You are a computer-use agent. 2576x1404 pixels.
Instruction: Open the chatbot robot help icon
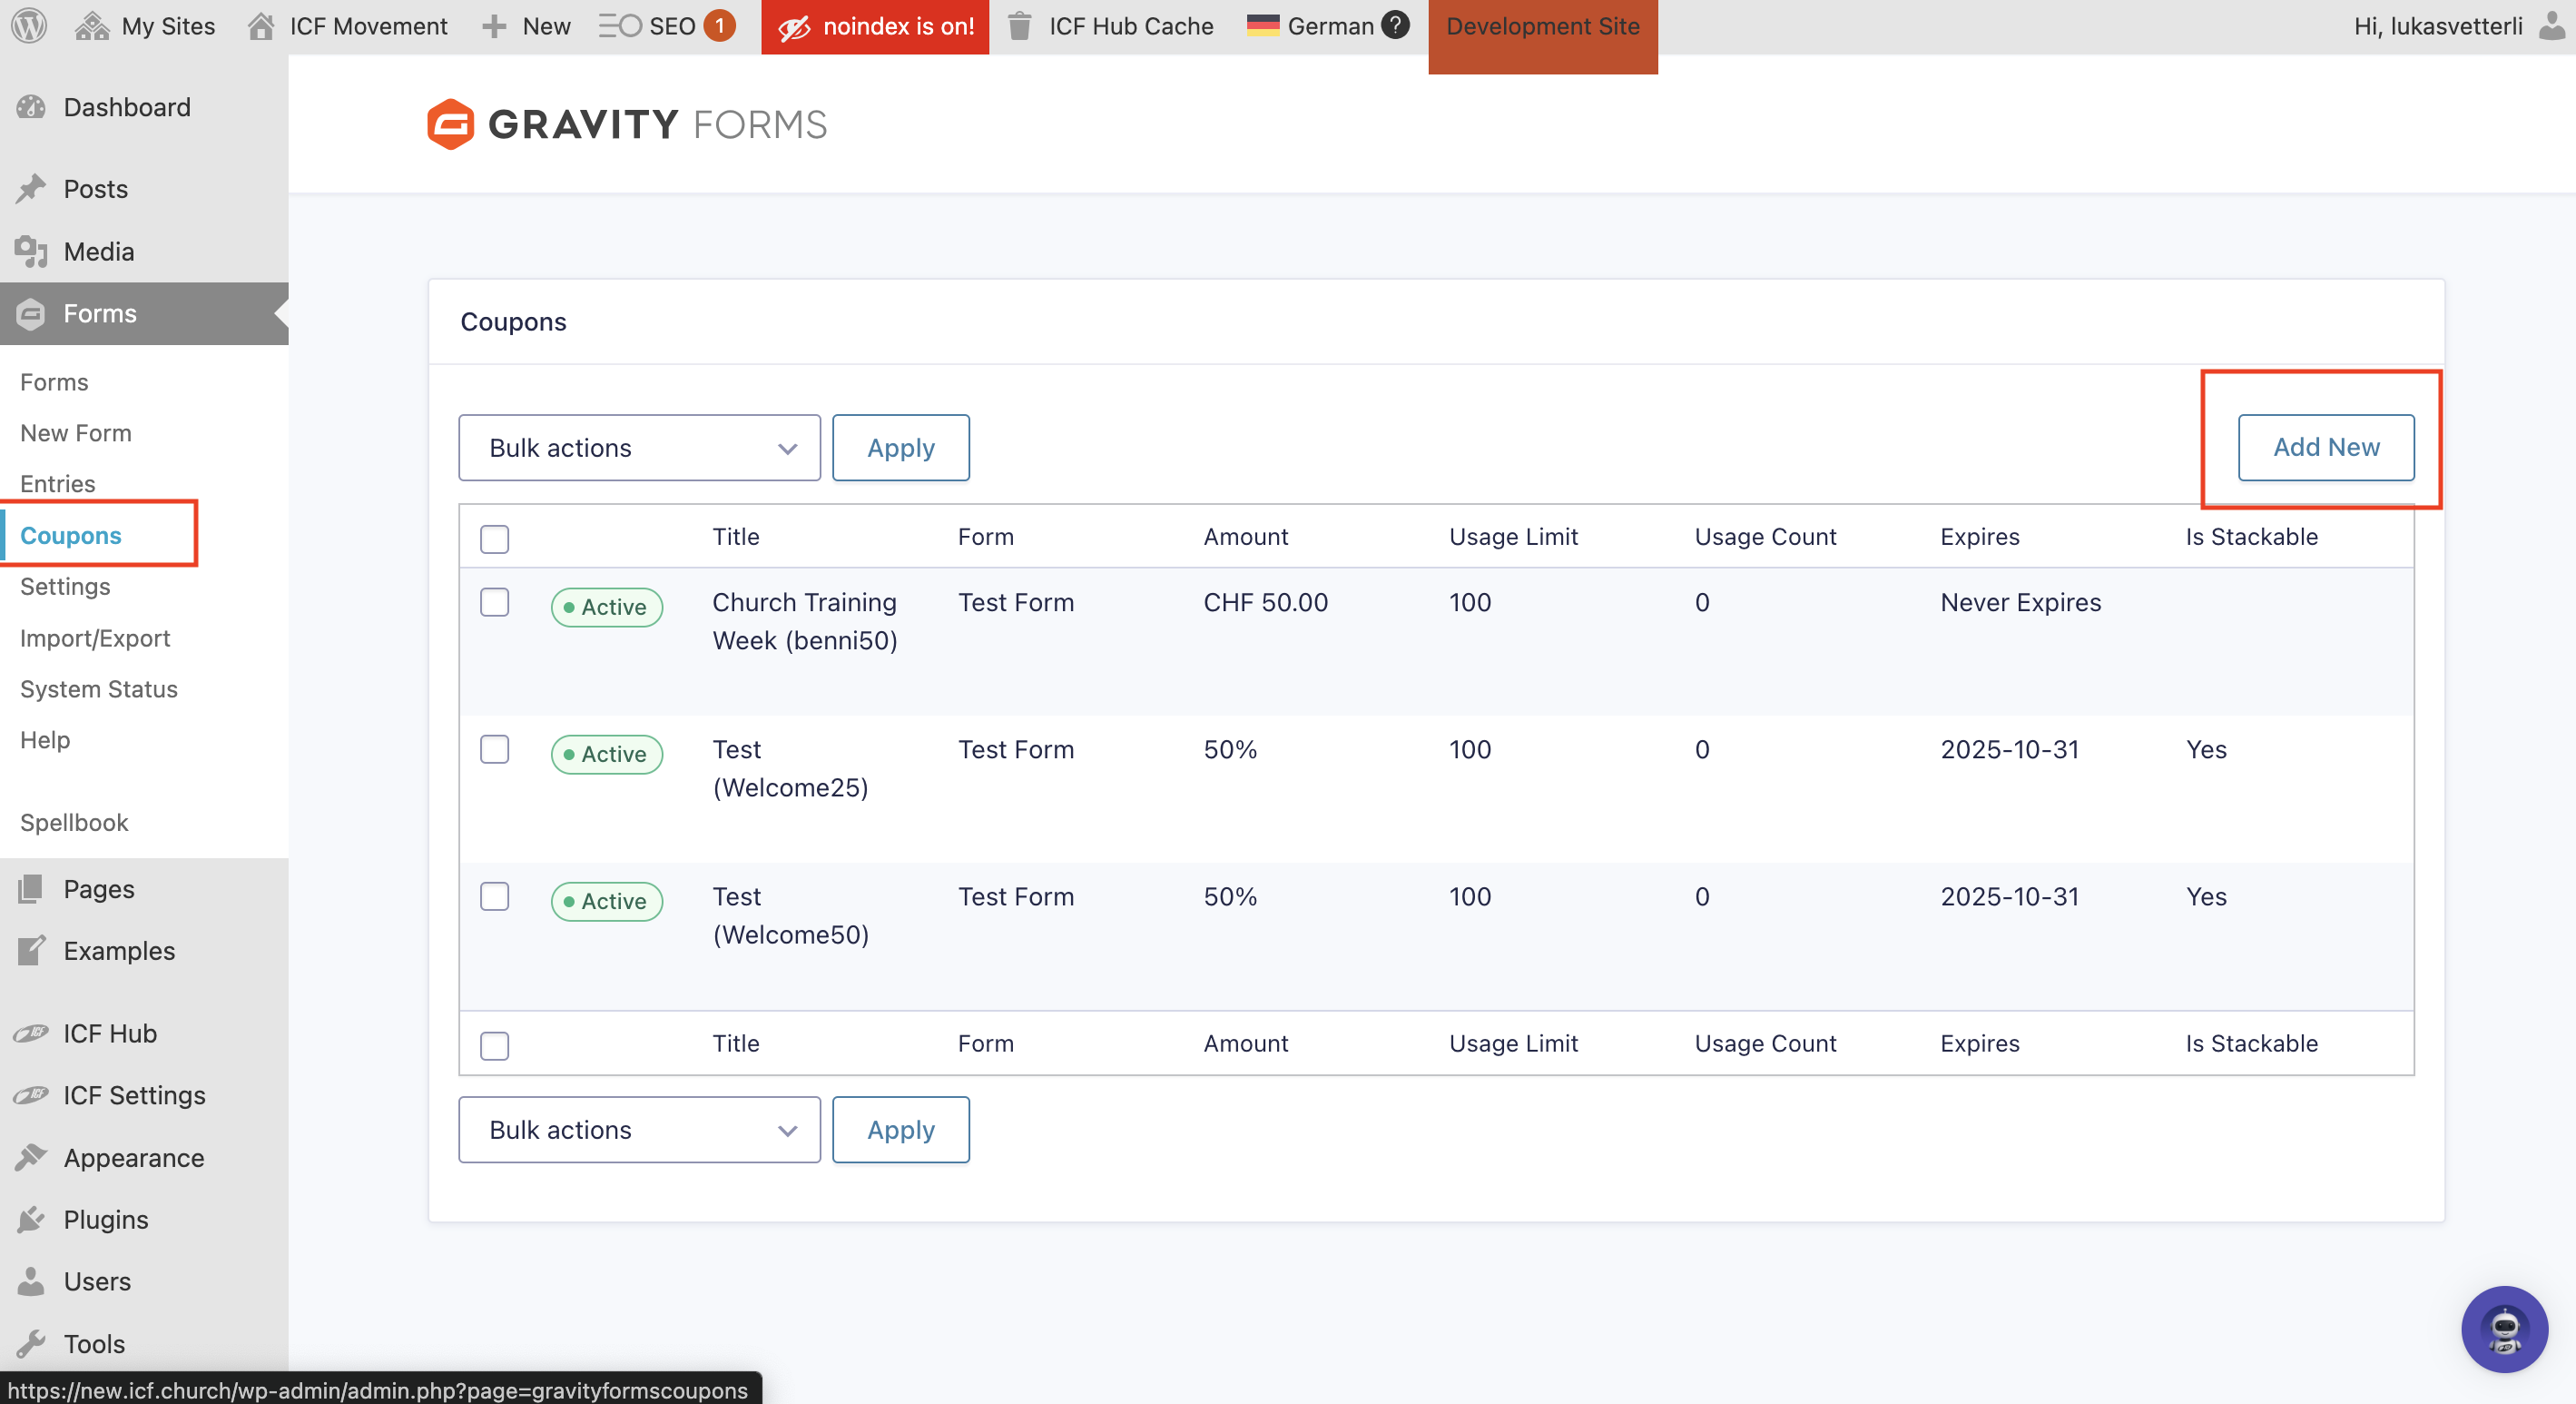[x=2503, y=1329]
